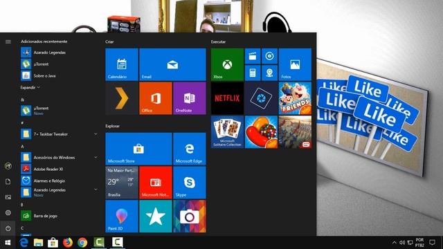
Task: Open Adobe Reader XI
Action: [x=60, y=169]
